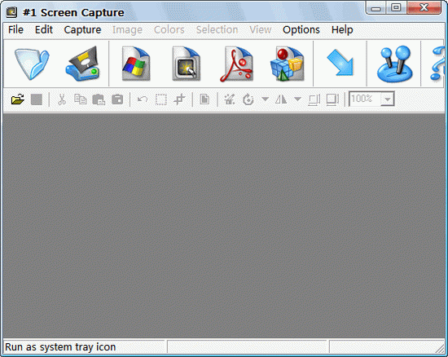This screenshot has height=357, width=448.
Task: Click the large open folder icon
Action: point(32,64)
